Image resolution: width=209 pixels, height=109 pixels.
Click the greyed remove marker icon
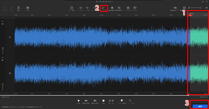click(x=130, y=101)
